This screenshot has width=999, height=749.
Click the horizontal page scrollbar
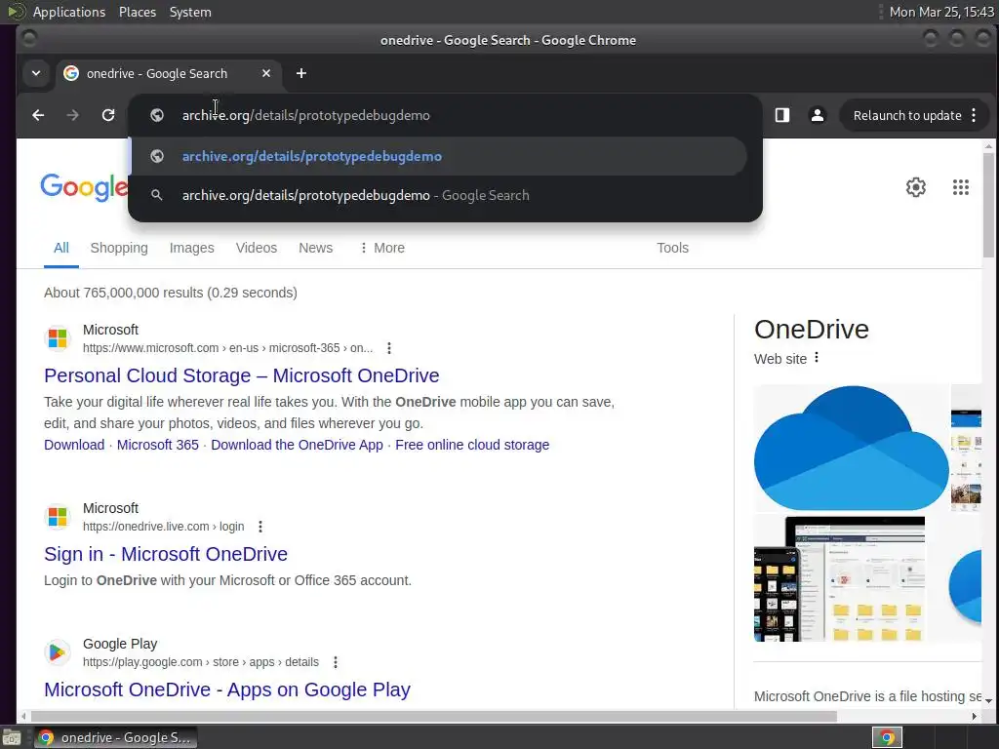click(x=433, y=717)
